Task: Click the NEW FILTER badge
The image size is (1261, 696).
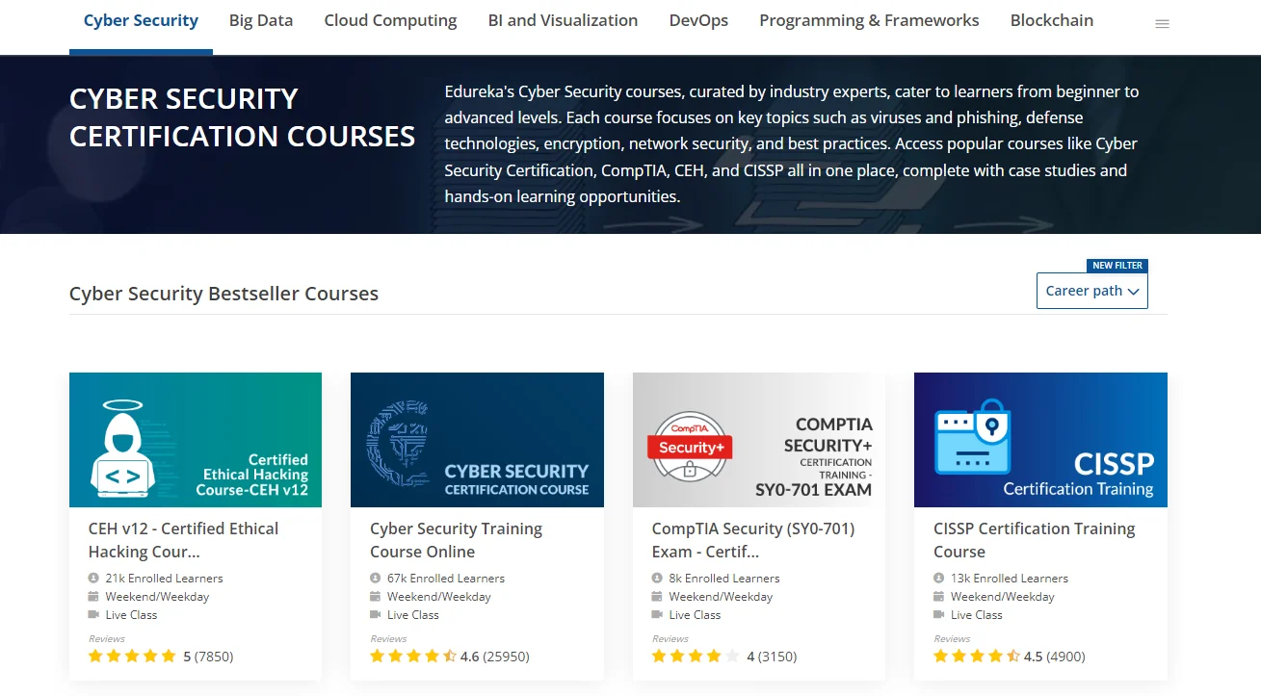Action: [1117, 266]
